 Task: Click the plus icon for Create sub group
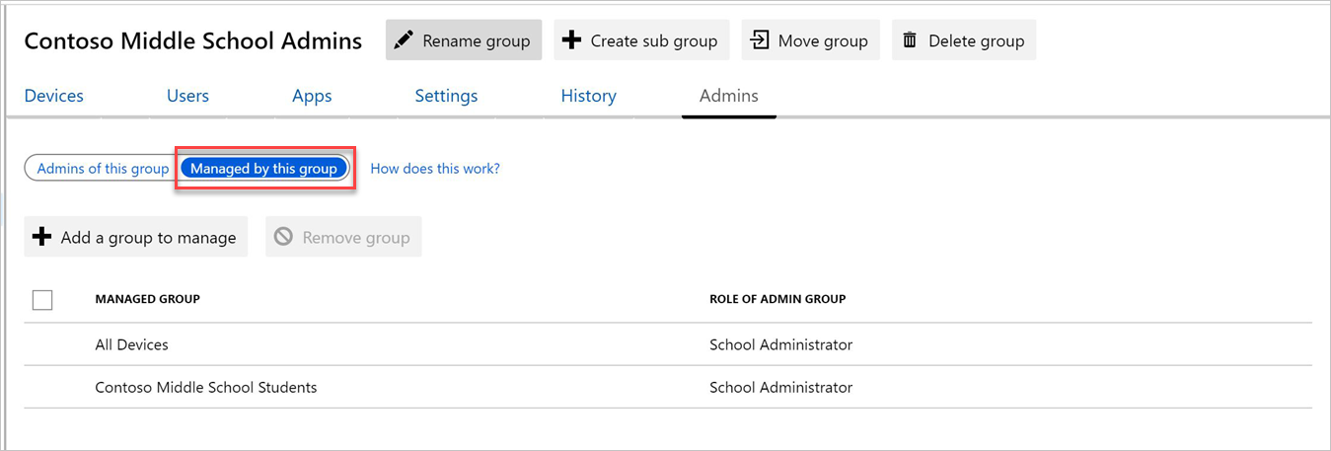pyautogui.click(x=571, y=40)
